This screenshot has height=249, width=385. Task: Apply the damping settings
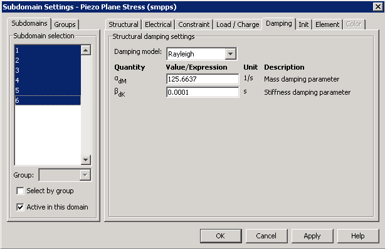point(312,236)
